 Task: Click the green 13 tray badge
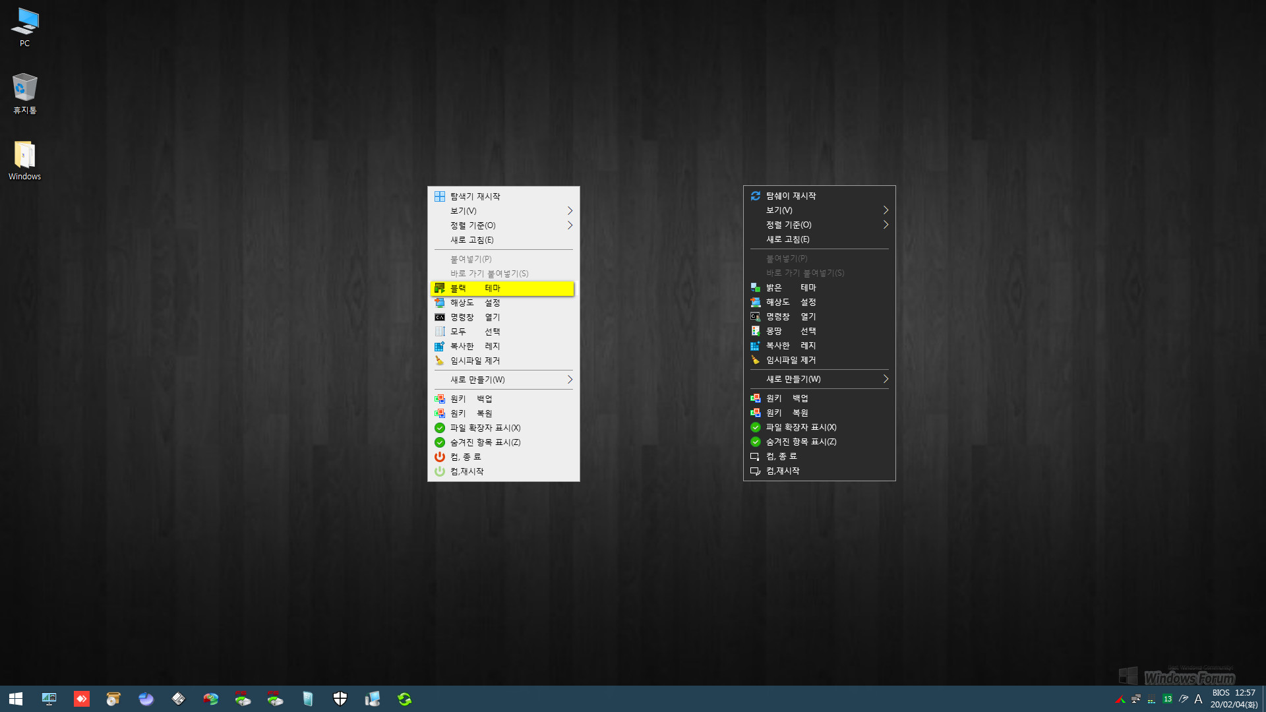coord(1167,699)
